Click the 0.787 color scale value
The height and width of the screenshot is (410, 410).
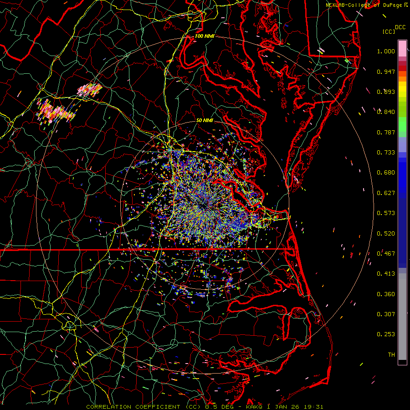[x=386, y=132]
